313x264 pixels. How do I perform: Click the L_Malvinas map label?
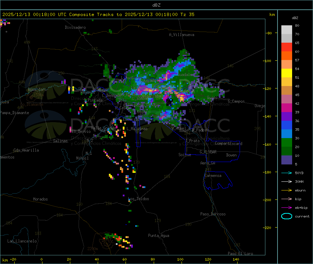tap(137, 129)
